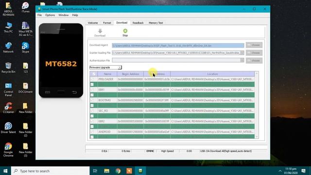Toggle checkbox in green row below PRELOADER

pyautogui.click(x=92, y=85)
